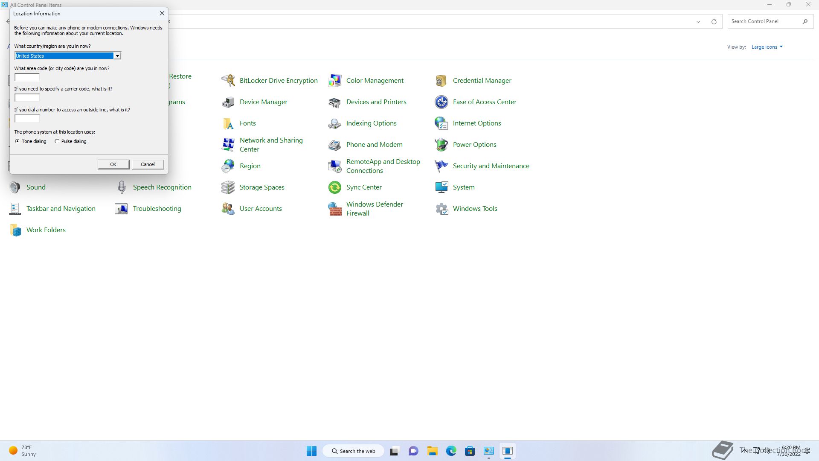Open Network and Sharing Center icon
This screenshot has width=819, height=461.
click(x=228, y=144)
